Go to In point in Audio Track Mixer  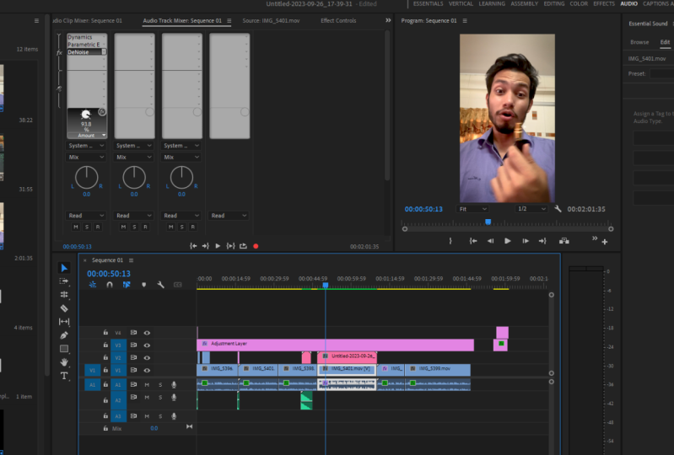(x=193, y=246)
